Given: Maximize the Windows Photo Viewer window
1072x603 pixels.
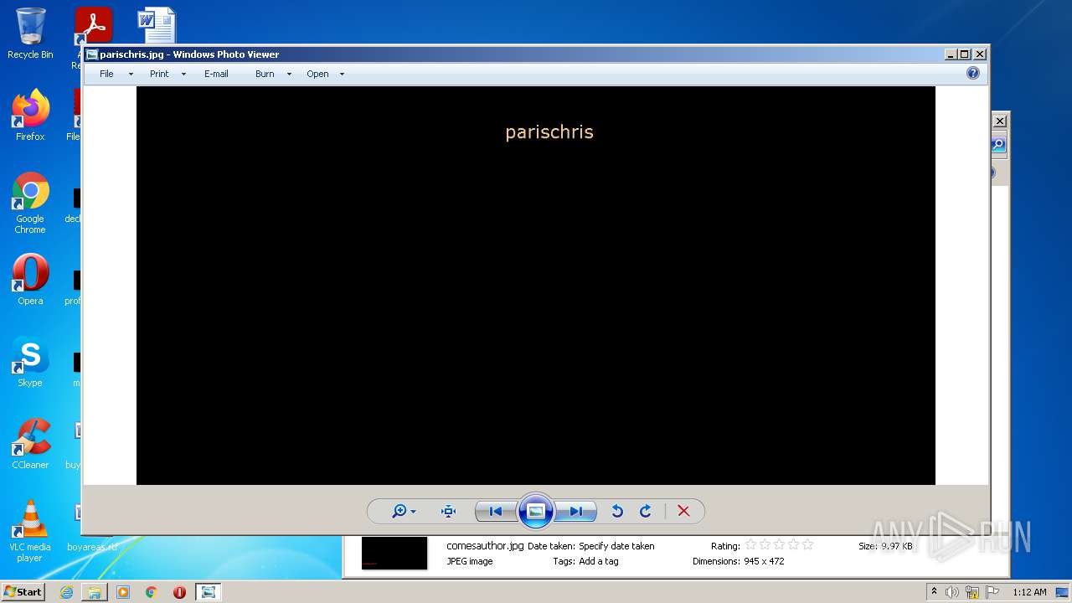Looking at the screenshot, I should pyautogui.click(x=965, y=54).
